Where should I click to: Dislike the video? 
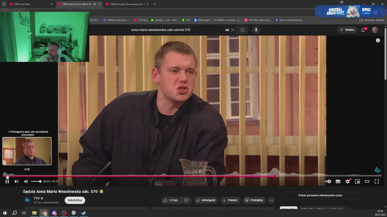[x=186, y=200]
